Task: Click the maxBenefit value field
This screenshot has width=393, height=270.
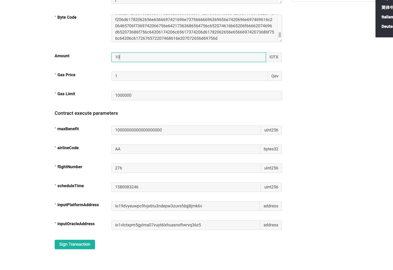Action: (x=186, y=130)
